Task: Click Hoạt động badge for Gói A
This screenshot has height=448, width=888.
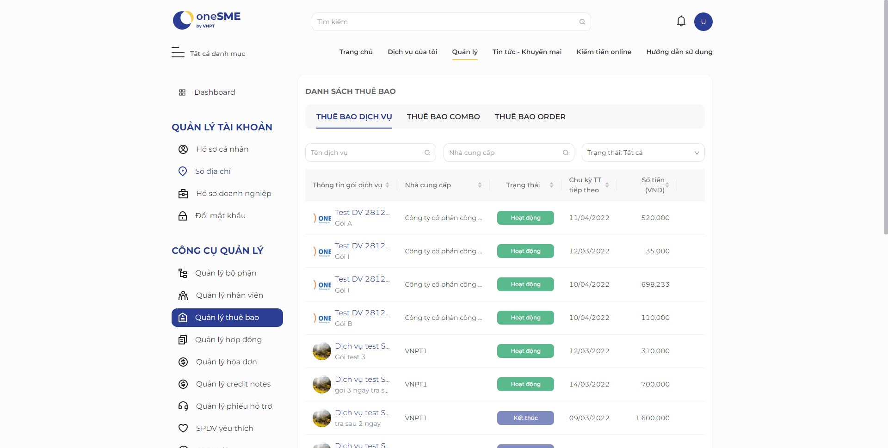Action: tap(525, 218)
